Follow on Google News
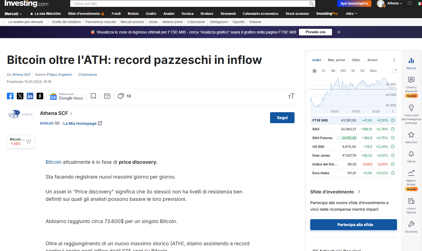The image size is (422, 251). click(67, 96)
